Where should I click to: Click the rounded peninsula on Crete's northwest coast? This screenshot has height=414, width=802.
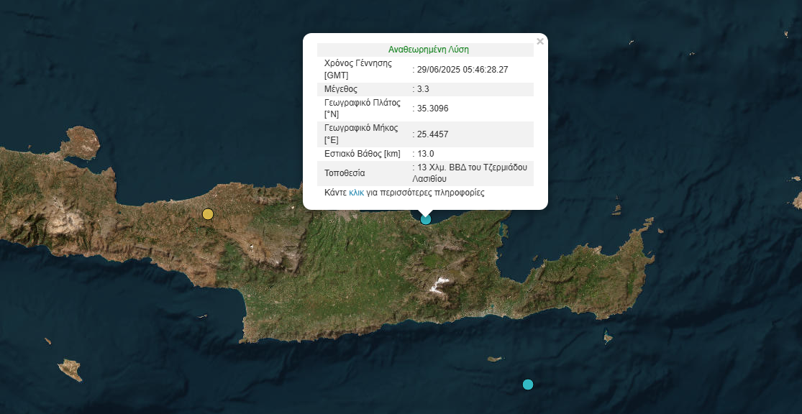[x=81, y=142]
